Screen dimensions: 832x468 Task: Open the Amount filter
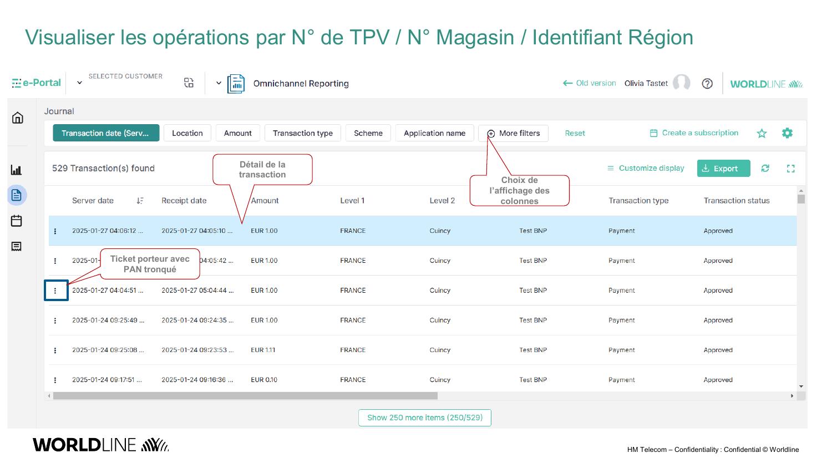coord(238,133)
